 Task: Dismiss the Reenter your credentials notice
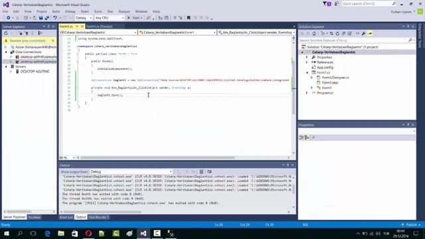click(x=53, y=40)
